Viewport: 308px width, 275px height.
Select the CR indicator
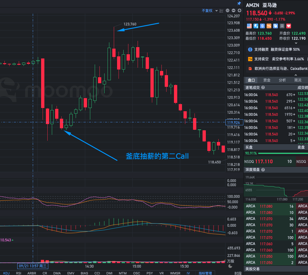(x=45, y=273)
